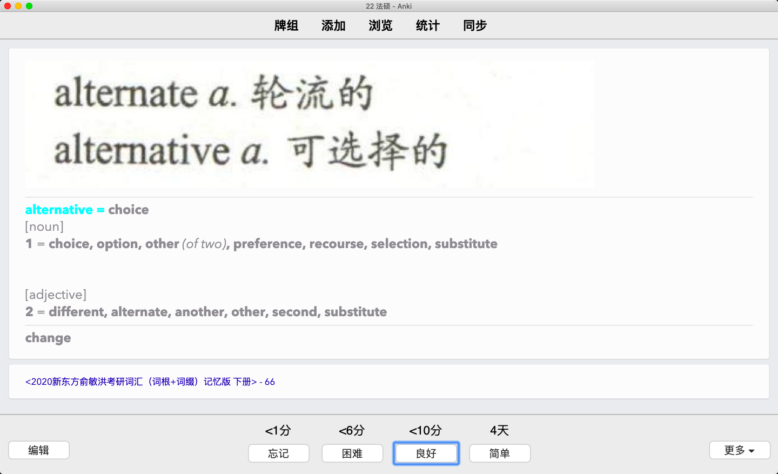Click the 4天 interval label
Screen dimensions: 778x474
tap(500, 431)
